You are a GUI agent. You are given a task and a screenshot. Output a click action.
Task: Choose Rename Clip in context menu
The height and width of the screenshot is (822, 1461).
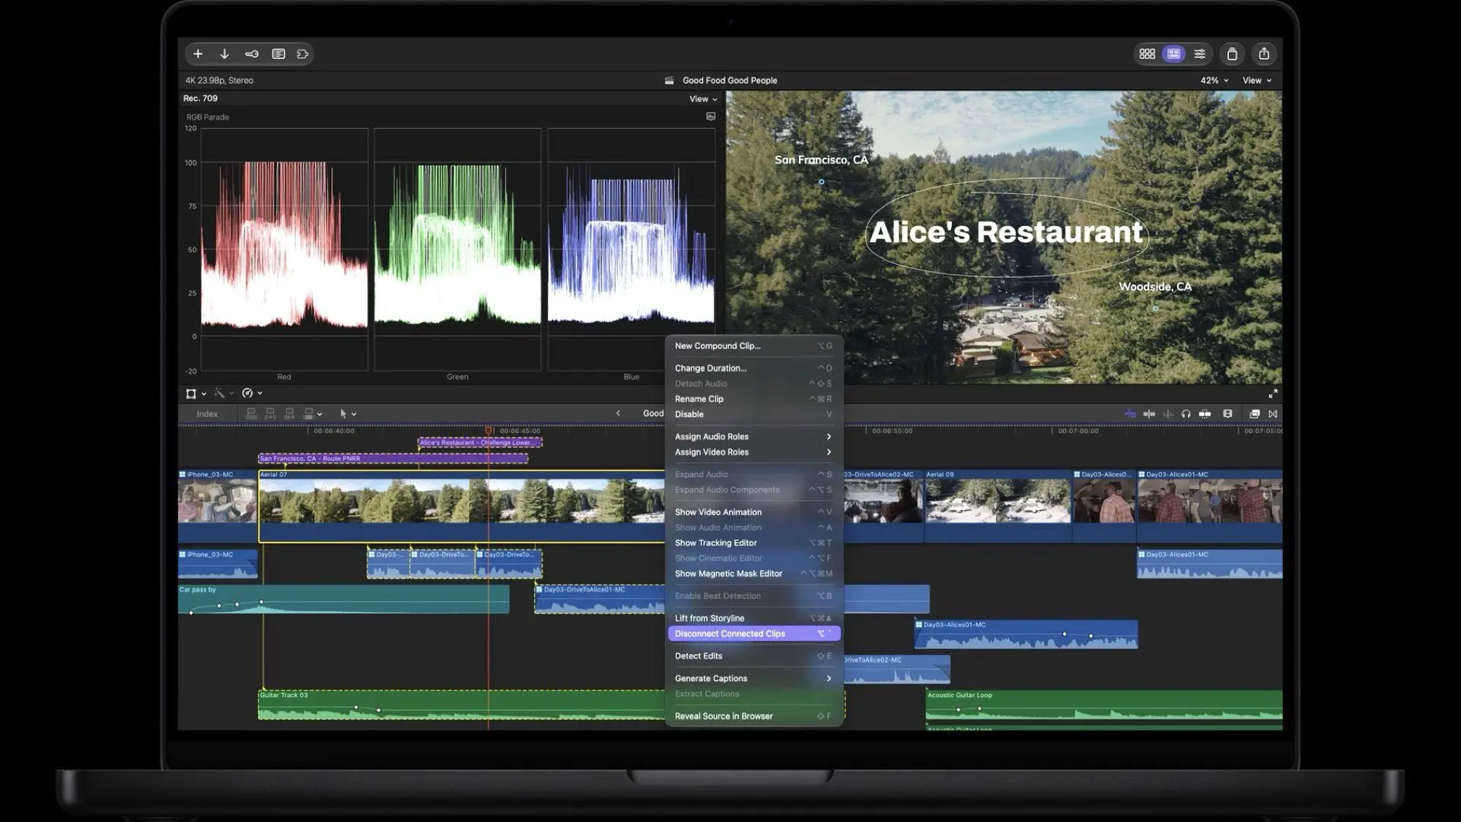[754, 399]
